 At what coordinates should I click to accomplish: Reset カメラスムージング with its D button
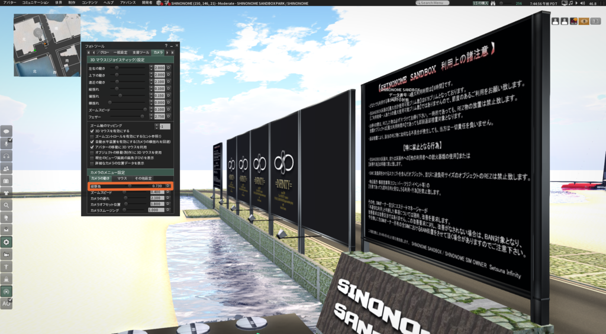click(168, 210)
